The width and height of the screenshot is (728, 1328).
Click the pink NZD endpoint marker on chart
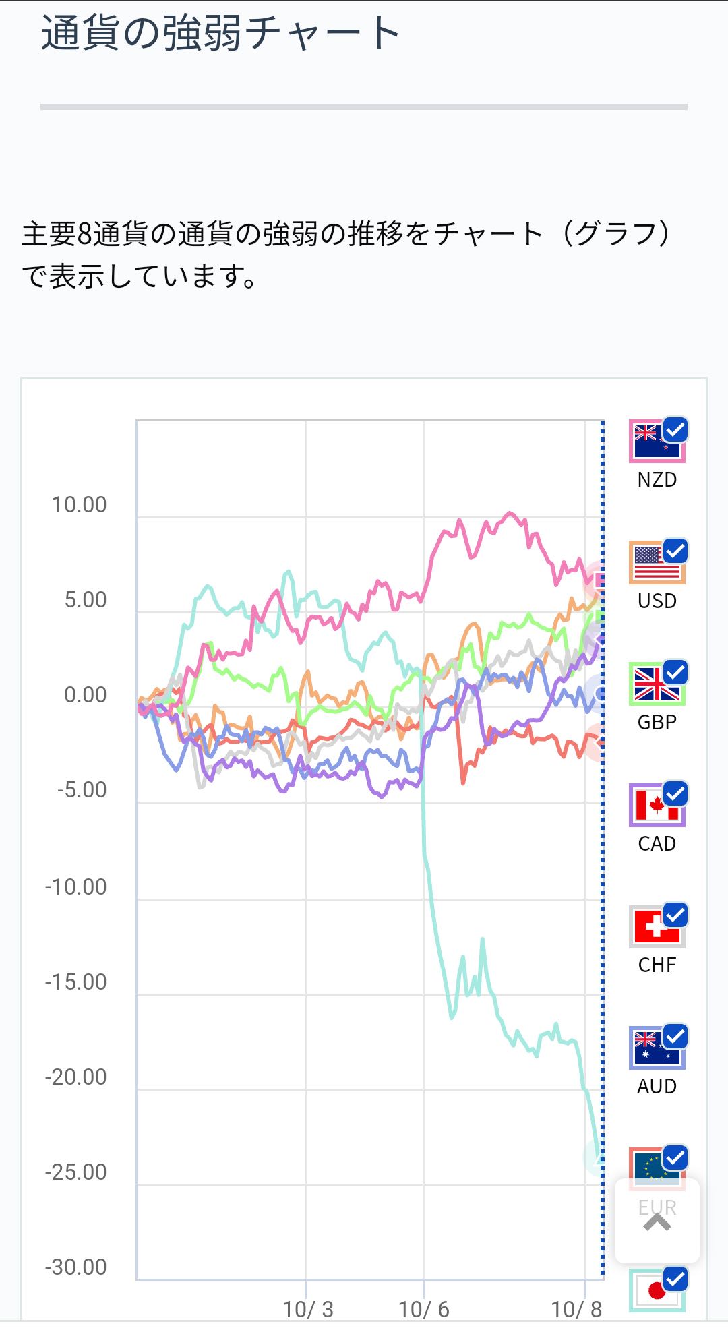[x=599, y=579]
